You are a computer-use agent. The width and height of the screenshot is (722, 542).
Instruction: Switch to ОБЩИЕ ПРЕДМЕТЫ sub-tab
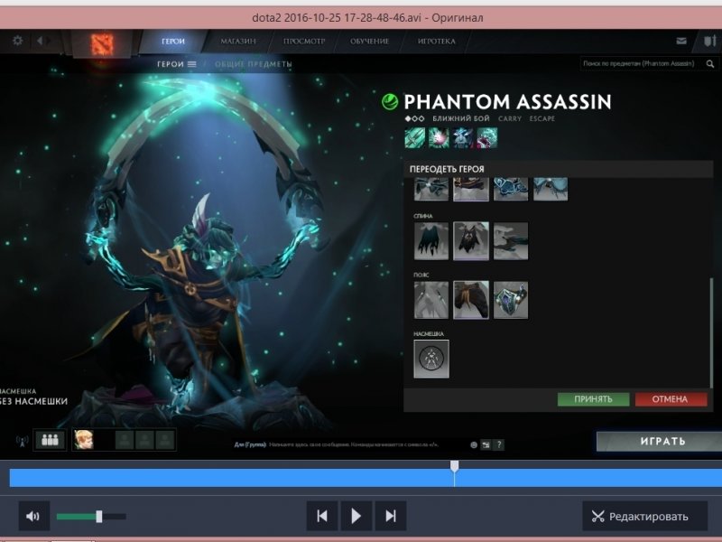pyautogui.click(x=254, y=64)
